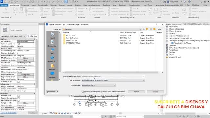Image resolution: width=210 pixels, height=118 pixels.
Task: Click the Cancelar button
Action: [x=155, y=92]
